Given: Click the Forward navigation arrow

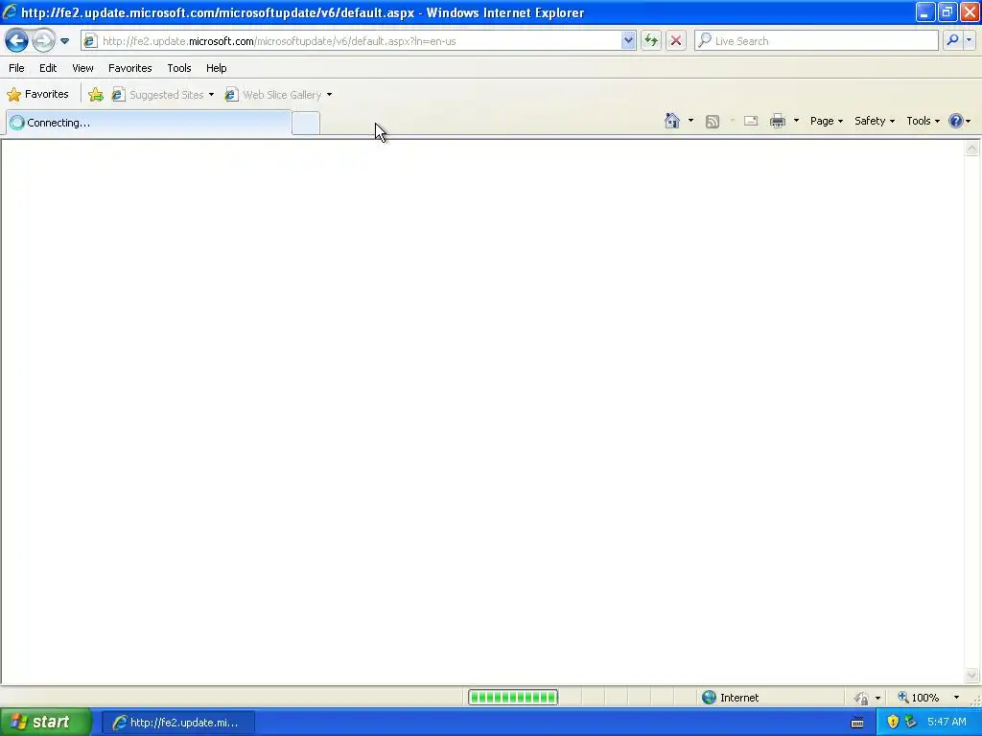Looking at the screenshot, I should coord(43,40).
